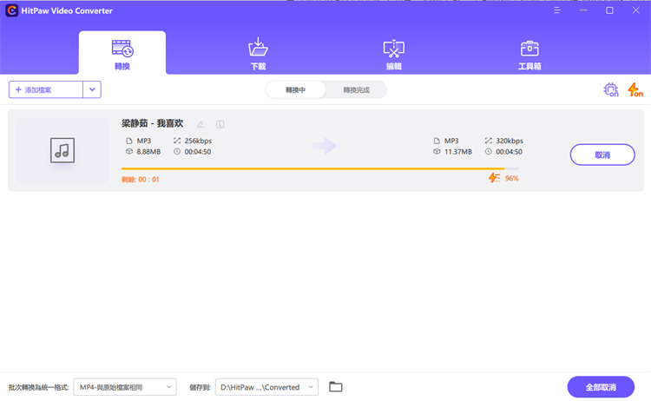Select the music note thumbnail

tap(62, 150)
